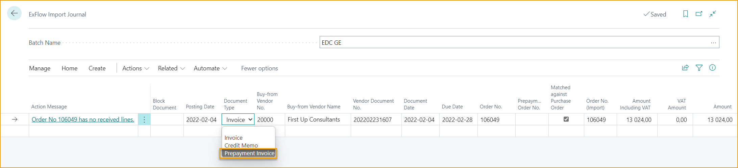Image resolution: width=738 pixels, height=168 pixels.
Task: Choose Invoice from dropdown list
Action: (233, 138)
